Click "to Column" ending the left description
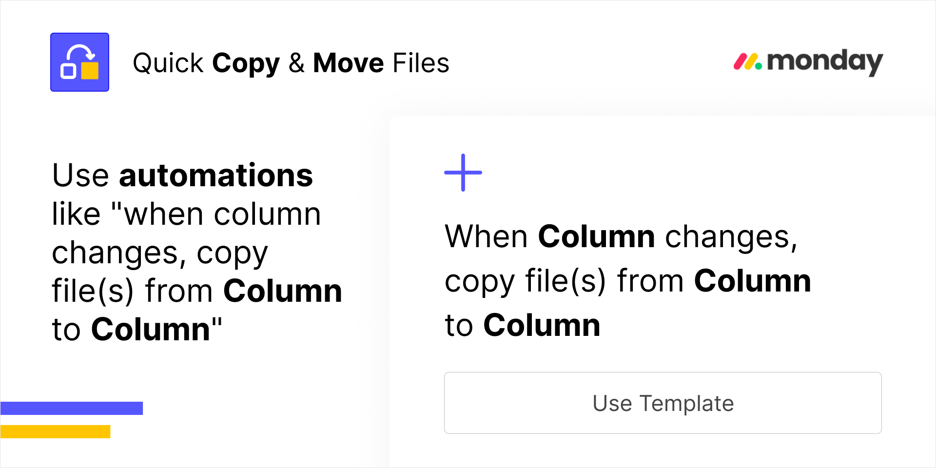Viewport: 936px width, 468px height. click(137, 329)
